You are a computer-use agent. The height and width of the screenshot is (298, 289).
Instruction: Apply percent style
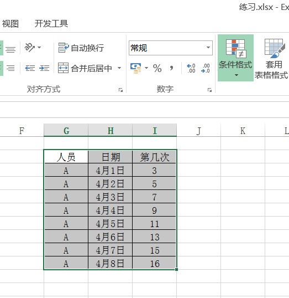157,68
